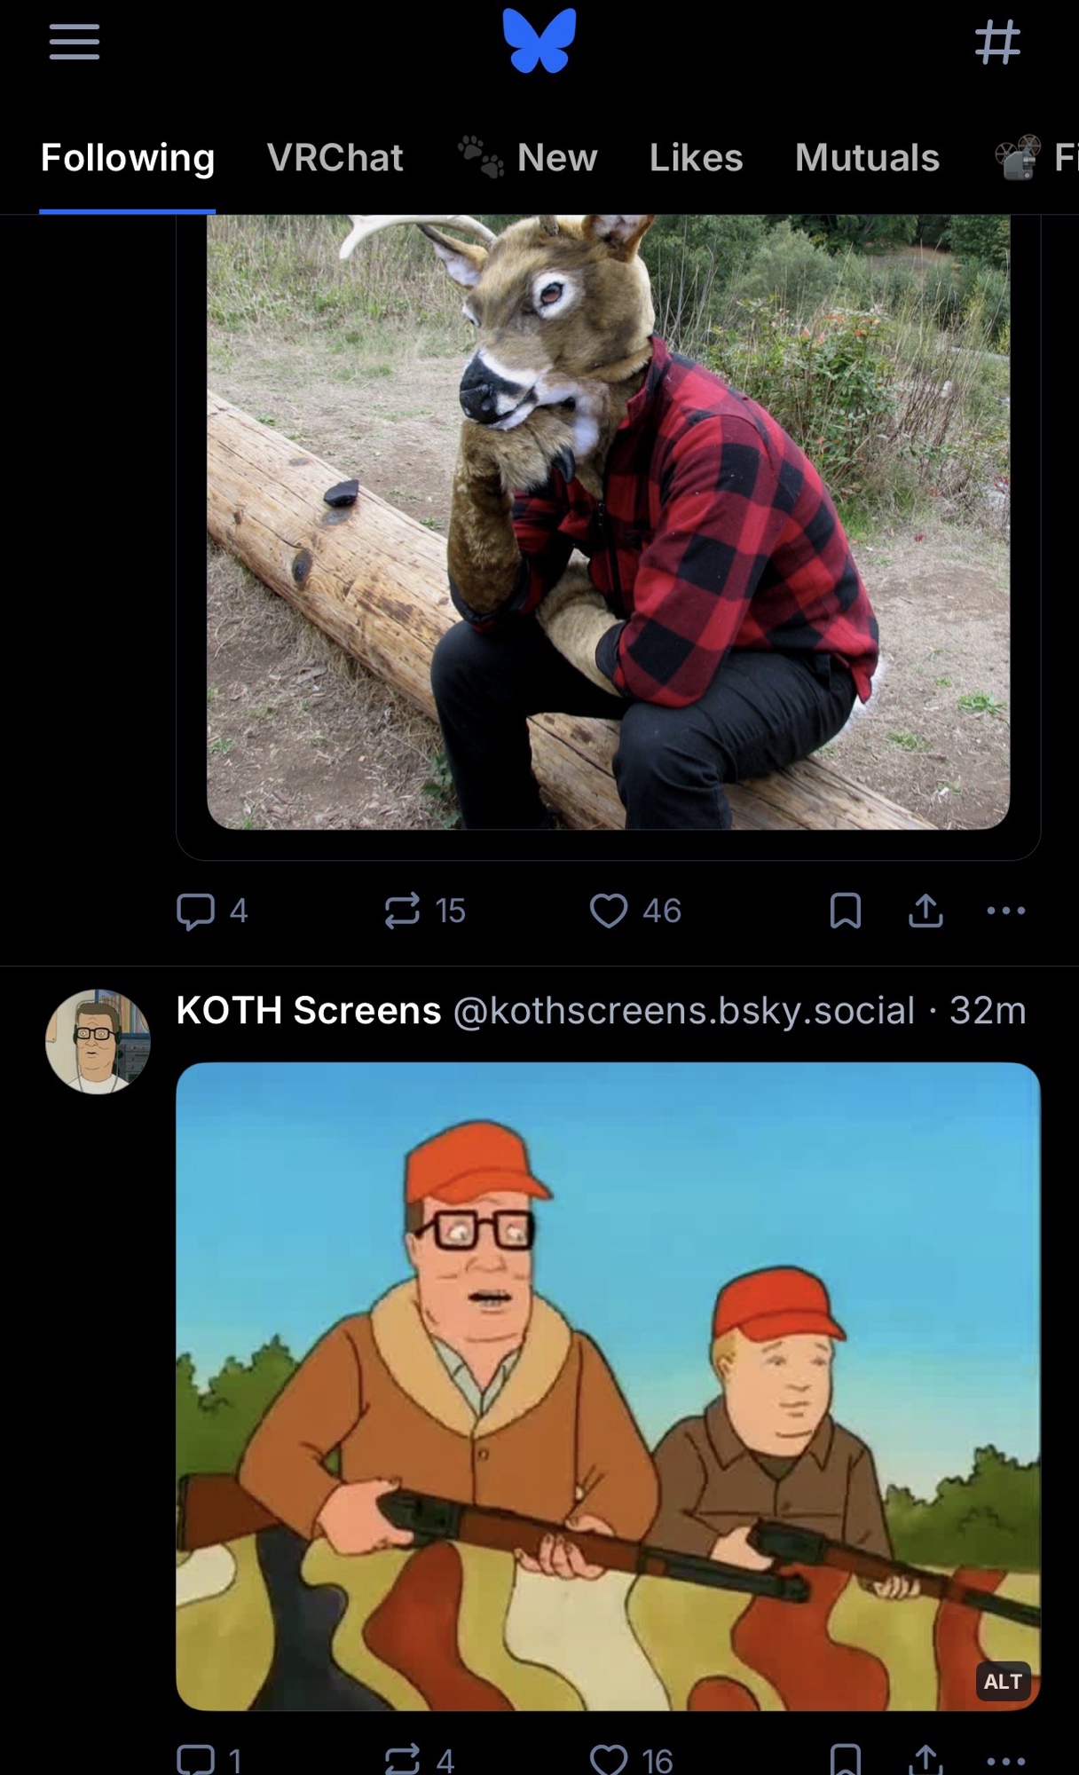The width and height of the screenshot is (1079, 1775).
Task: Show ALT text of KOTH image
Action: pyautogui.click(x=1003, y=1681)
